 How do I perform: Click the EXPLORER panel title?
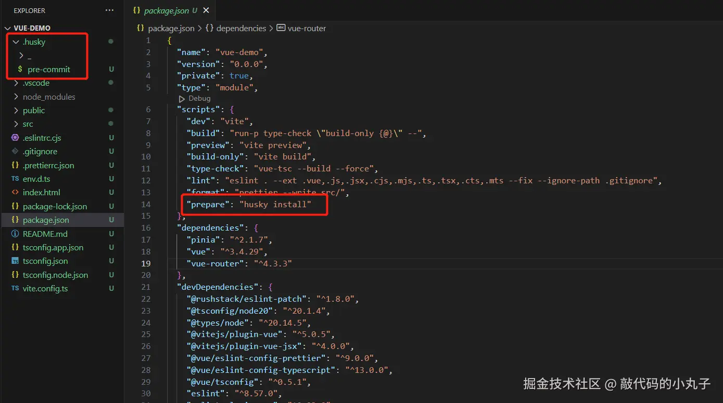click(30, 10)
